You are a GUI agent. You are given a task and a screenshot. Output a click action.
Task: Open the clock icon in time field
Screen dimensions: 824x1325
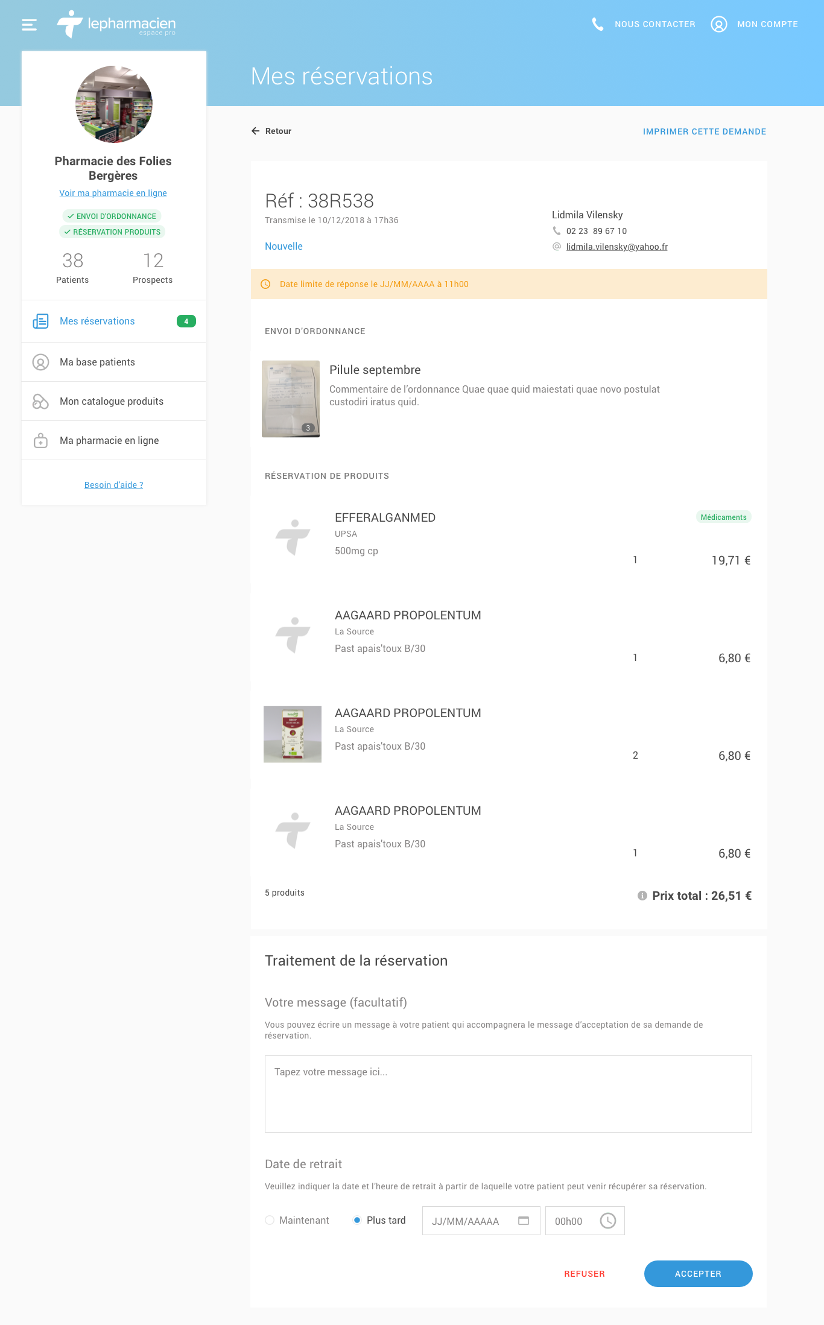click(608, 1221)
